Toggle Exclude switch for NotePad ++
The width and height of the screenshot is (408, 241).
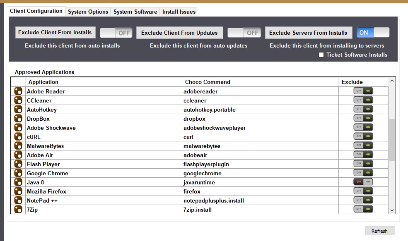pyautogui.click(x=363, y=200)
